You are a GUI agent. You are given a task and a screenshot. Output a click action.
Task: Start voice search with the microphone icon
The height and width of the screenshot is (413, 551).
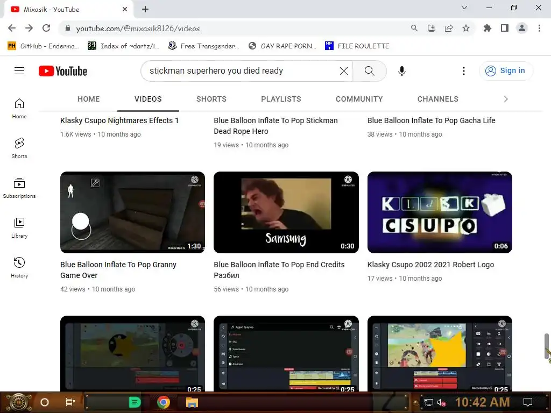pos(401,71)
